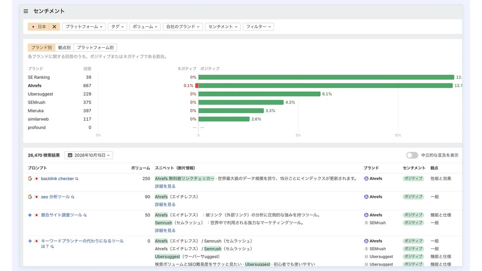
Task: Click the Google icon in backlink checker row
Action: point(30,178)
